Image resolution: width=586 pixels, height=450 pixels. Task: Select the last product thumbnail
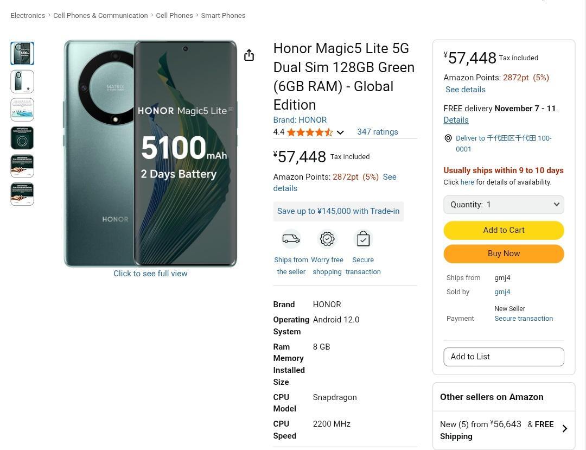(22, 194)
